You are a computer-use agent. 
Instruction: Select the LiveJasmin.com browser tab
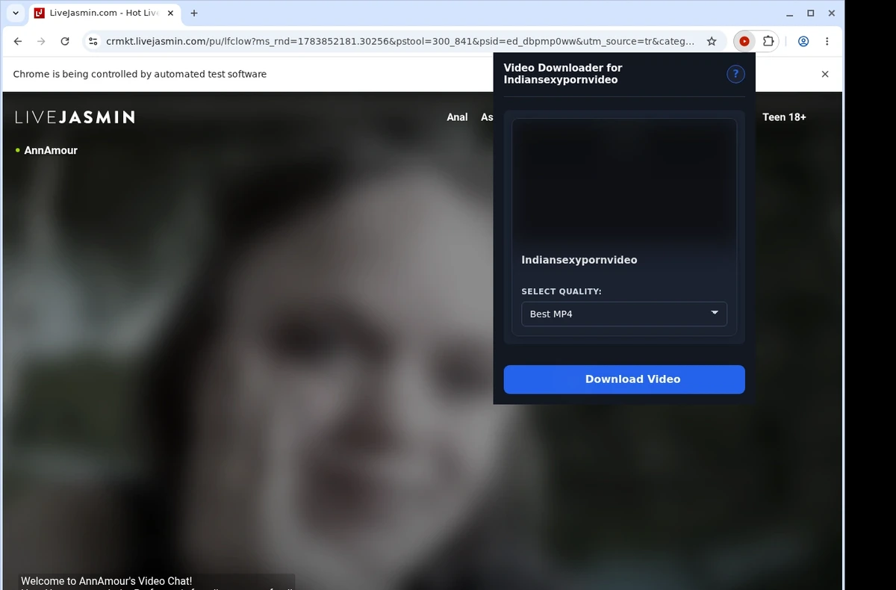(105, 13)
